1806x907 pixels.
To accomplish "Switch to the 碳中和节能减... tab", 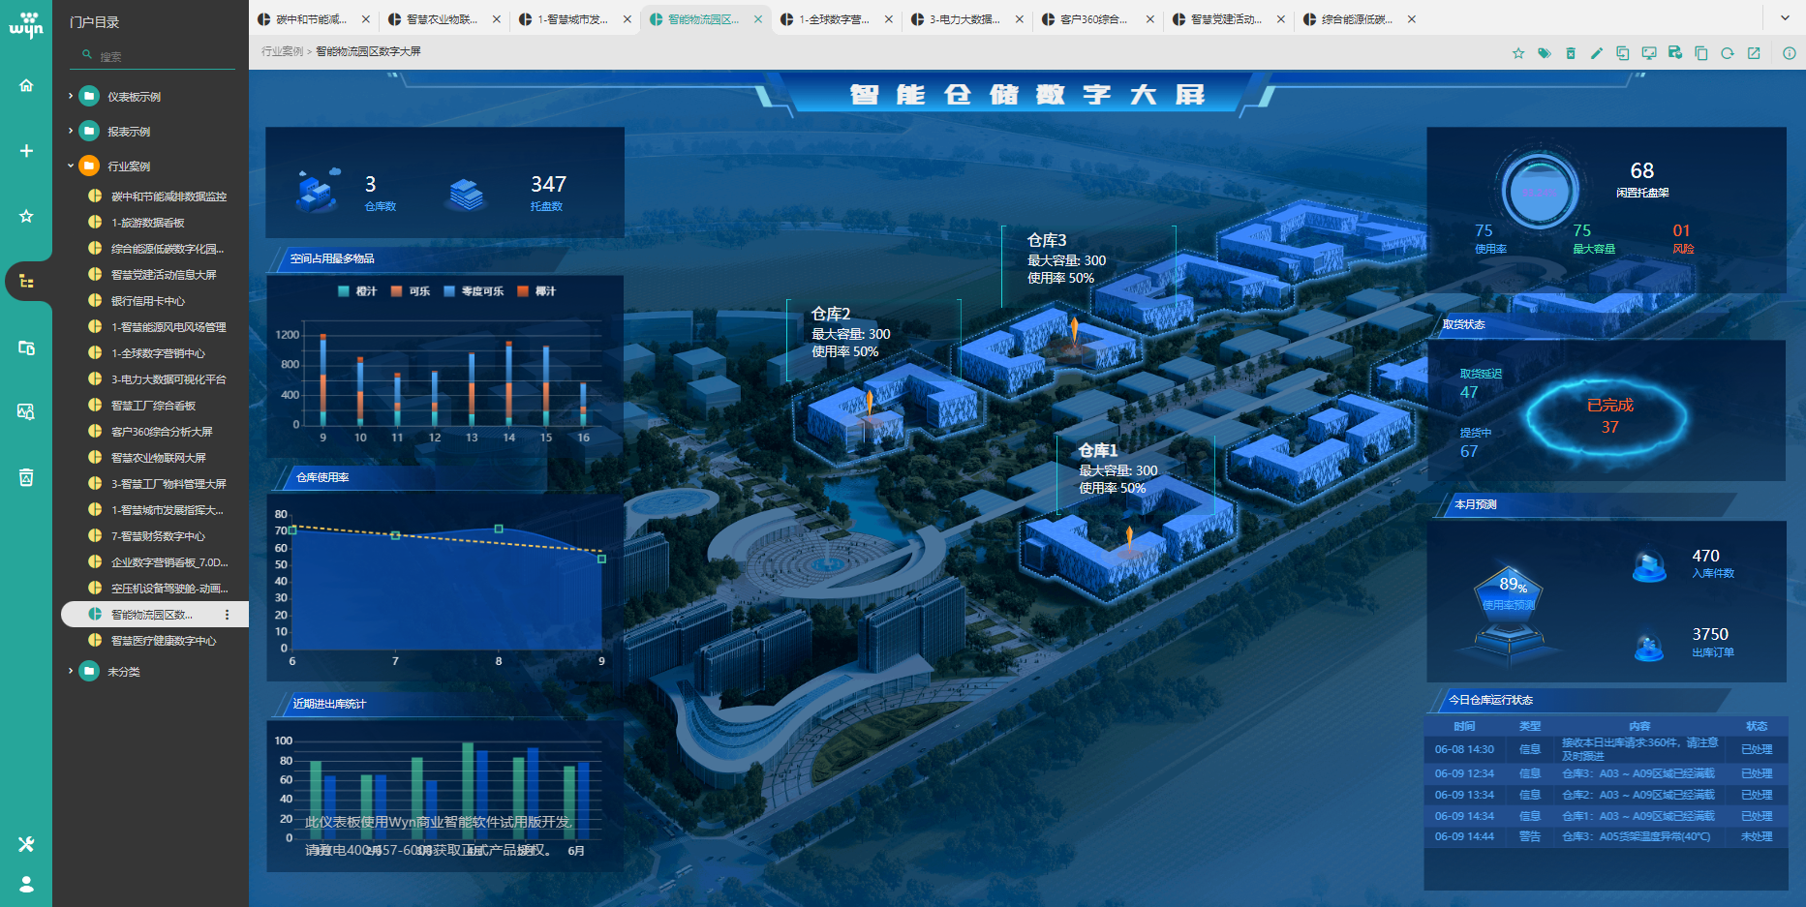I will 308,17.
